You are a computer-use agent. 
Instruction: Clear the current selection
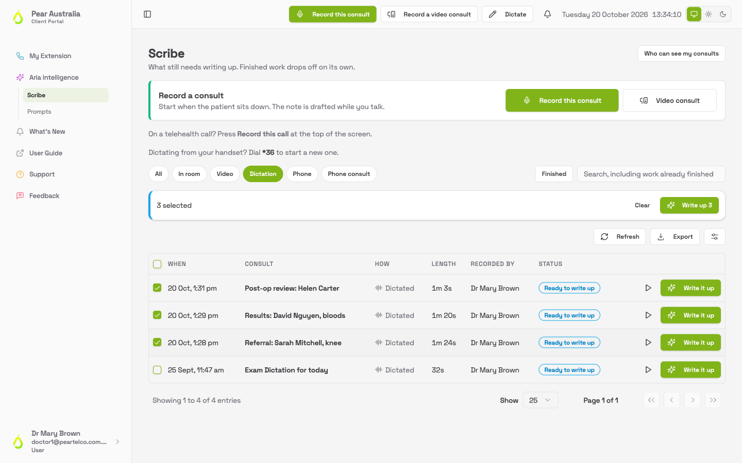(x=642, y=205)
